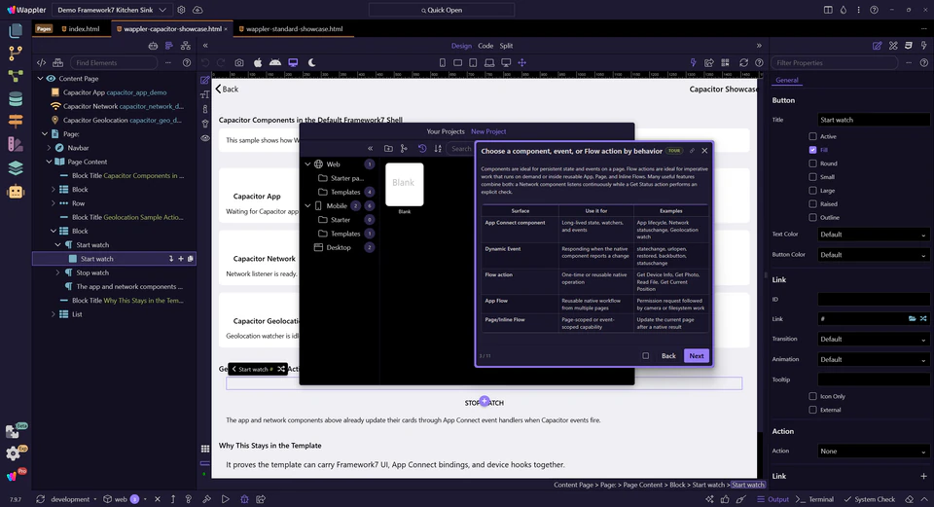
Task: Click the link picker folder icon
Action: (x=912, y=319)
